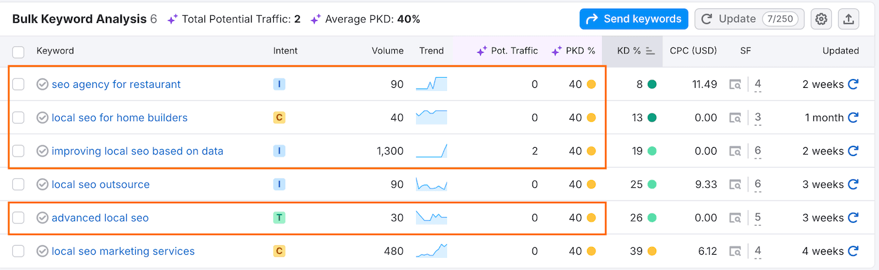View SERP icon for 'local seo outsource'

coord(736,185)
